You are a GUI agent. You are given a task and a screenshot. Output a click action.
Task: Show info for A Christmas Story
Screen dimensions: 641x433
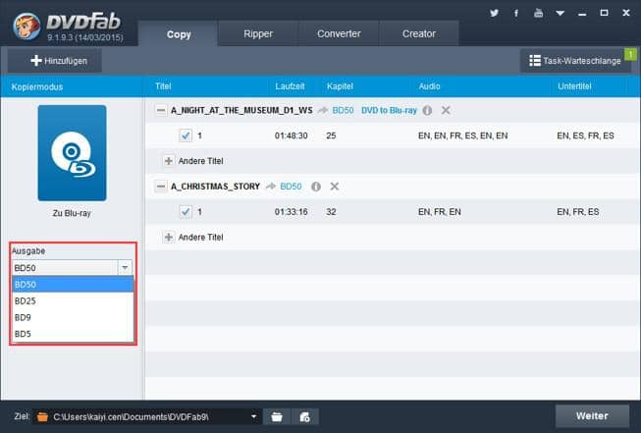click(316, 187)
